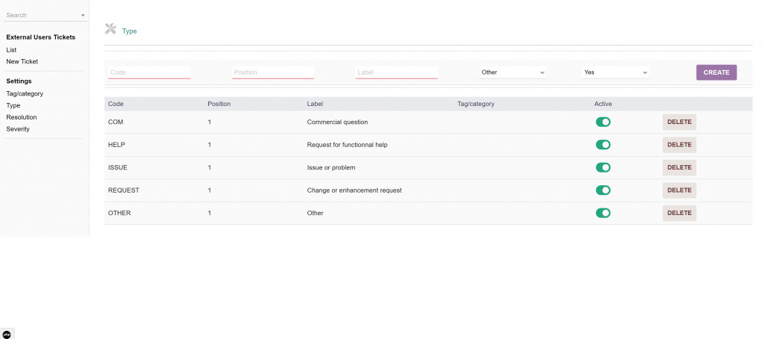Click the position value in OTHER row
The height and width of the screenshot is (339, 764).
(210, 213)
